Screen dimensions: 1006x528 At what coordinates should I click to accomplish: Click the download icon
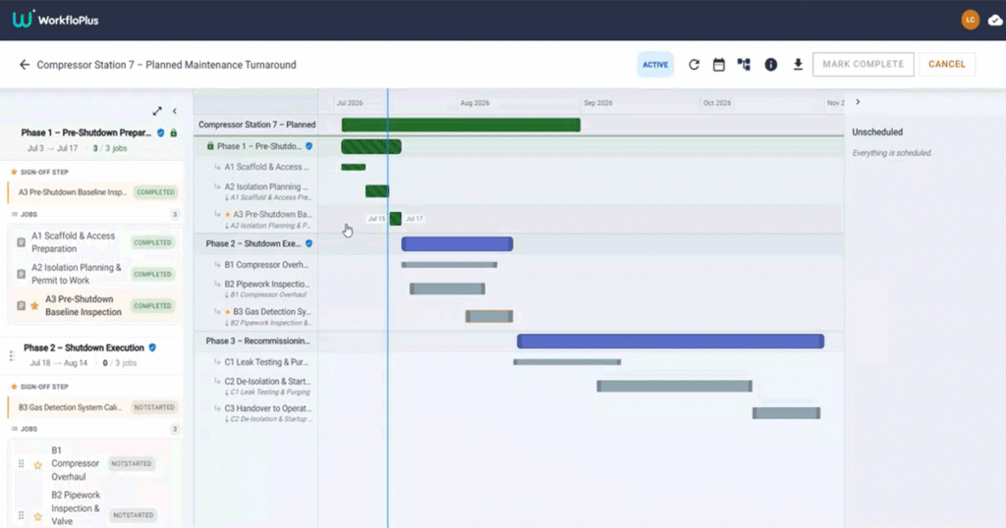point(798,65)
